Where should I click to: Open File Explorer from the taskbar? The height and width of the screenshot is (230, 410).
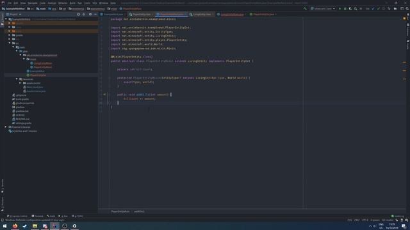click(x=35, y=226)
